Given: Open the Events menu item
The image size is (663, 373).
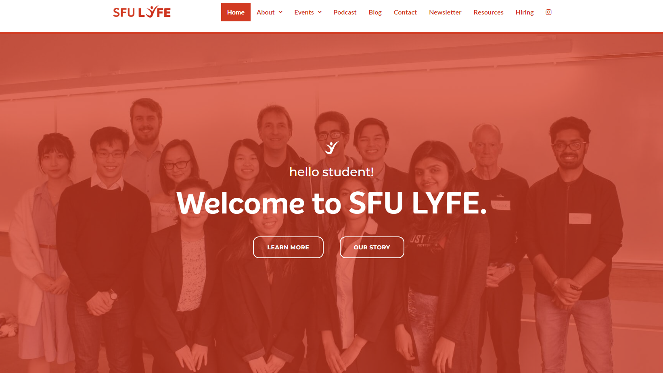Looking at the screenshot, I should tap(304, 12).
